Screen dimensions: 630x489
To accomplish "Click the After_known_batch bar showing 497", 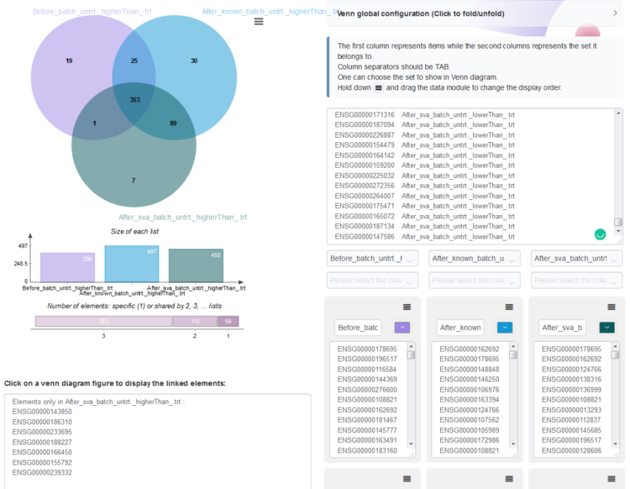I will click(x=132, y=264).
